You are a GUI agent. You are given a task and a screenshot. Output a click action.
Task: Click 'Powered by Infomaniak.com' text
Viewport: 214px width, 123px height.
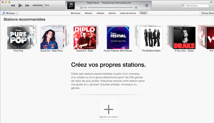point(116,3)
